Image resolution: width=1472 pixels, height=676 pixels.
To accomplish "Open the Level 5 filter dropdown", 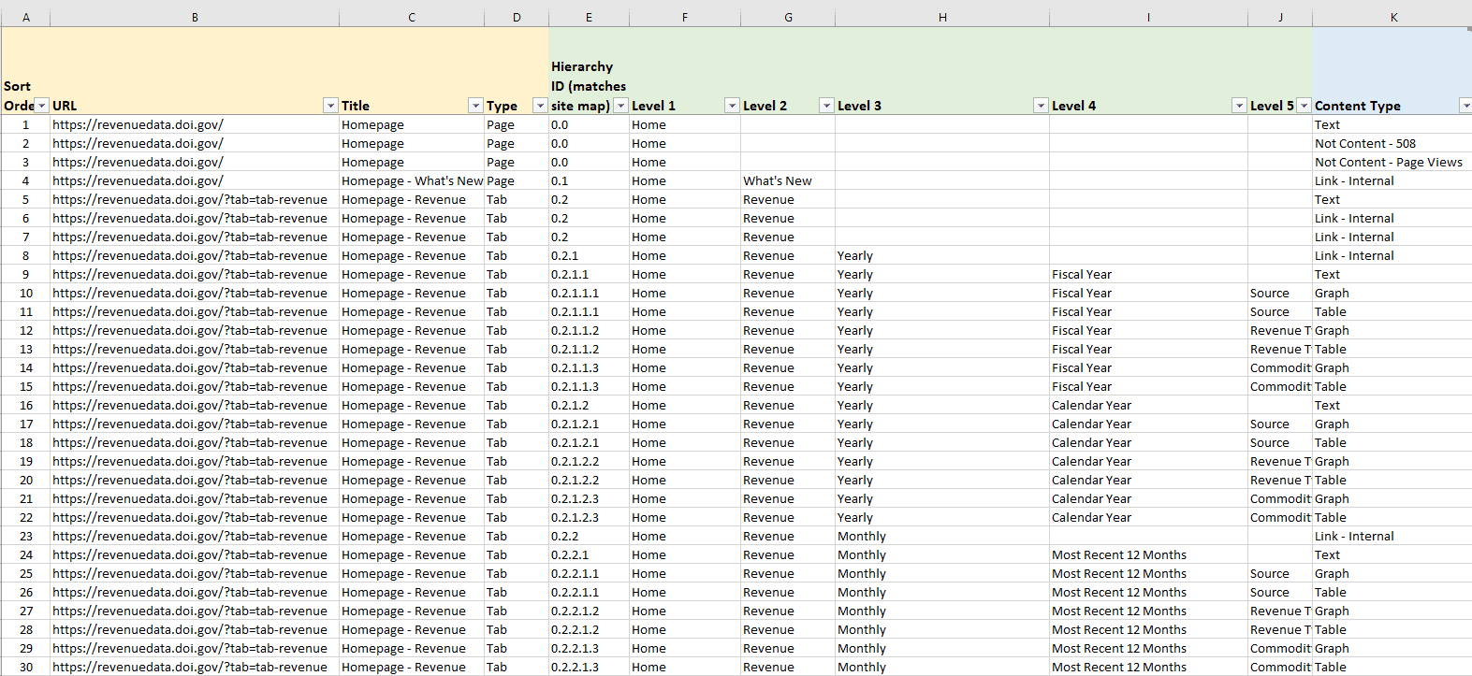I will pyautogui.click(x=1304, y=106).
